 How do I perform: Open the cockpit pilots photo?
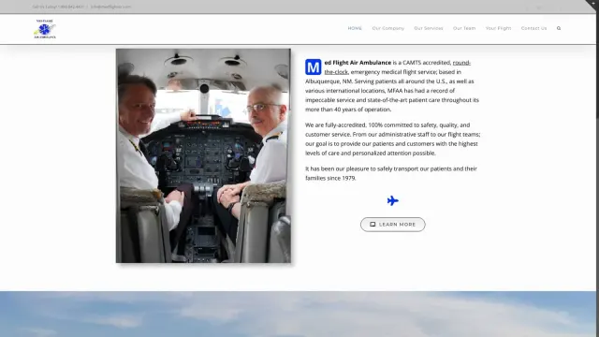203,155
